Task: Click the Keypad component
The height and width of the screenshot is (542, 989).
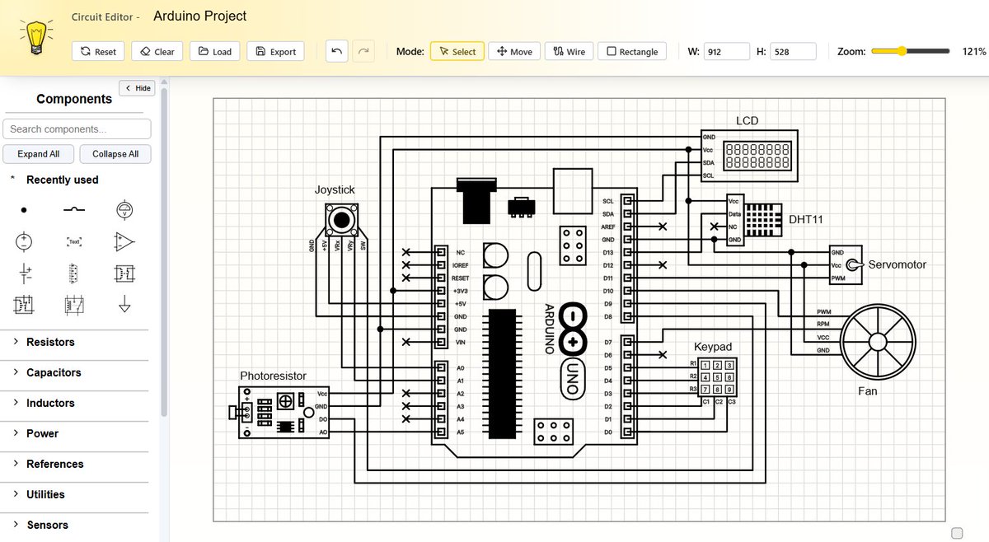Action: click(718, 377)
